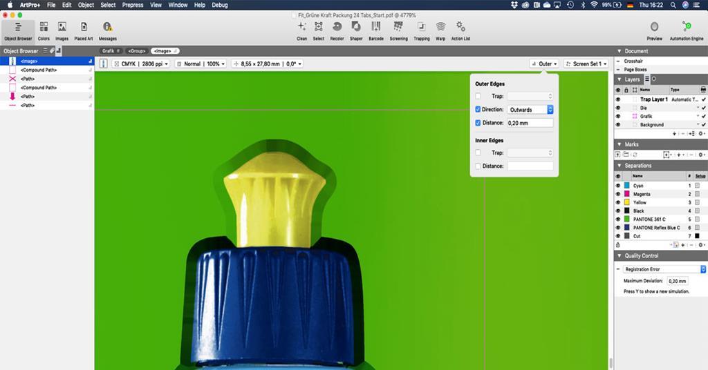Screen dimensions: 708x370
Task: Open the Screen Set 1 dropdown
Action: click(586, 64)
